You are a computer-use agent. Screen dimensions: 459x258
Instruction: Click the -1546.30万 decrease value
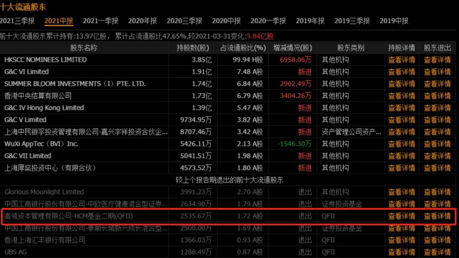tap(295, 144)
